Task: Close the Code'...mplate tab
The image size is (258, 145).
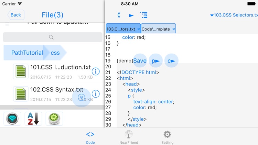Action: tap(173, 29)
